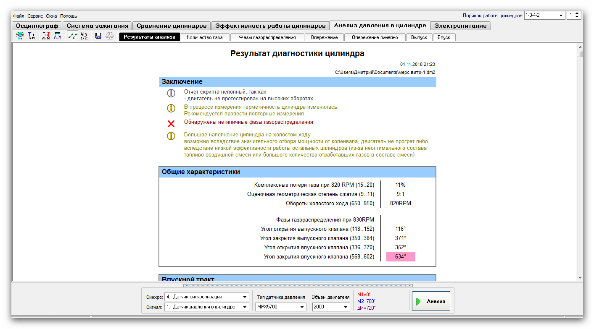Open the Помощь menu
This screenshot has width=594, height=329.
point(69,16)
